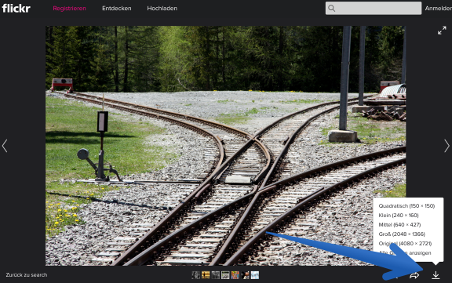Open the orange colorful filmstrip thumbnail
Screen dimensions: 452x283
pos(235,275)
